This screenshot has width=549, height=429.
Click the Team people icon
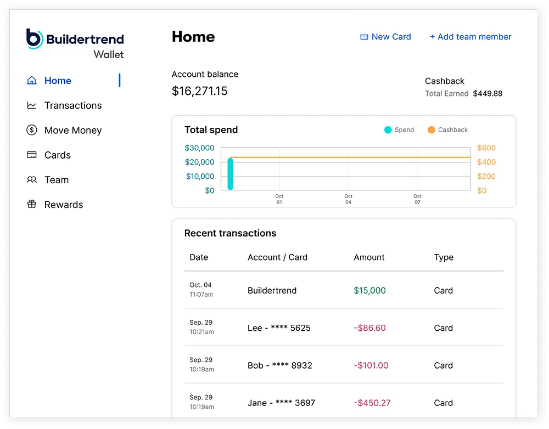(32, 179)
